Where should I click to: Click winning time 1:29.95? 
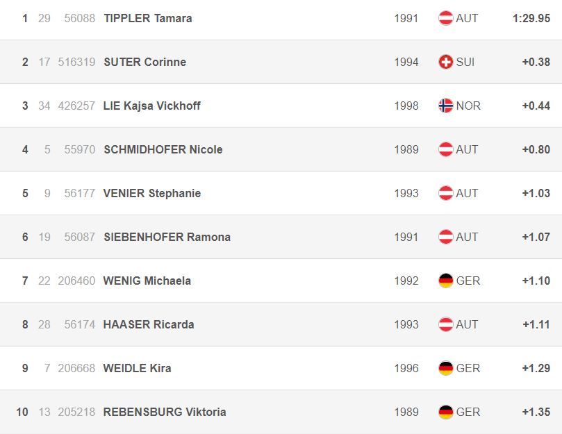[x=531, y=18]
